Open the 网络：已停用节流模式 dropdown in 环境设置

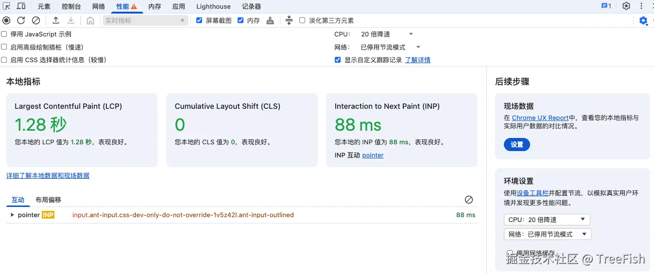click(548, 234)
